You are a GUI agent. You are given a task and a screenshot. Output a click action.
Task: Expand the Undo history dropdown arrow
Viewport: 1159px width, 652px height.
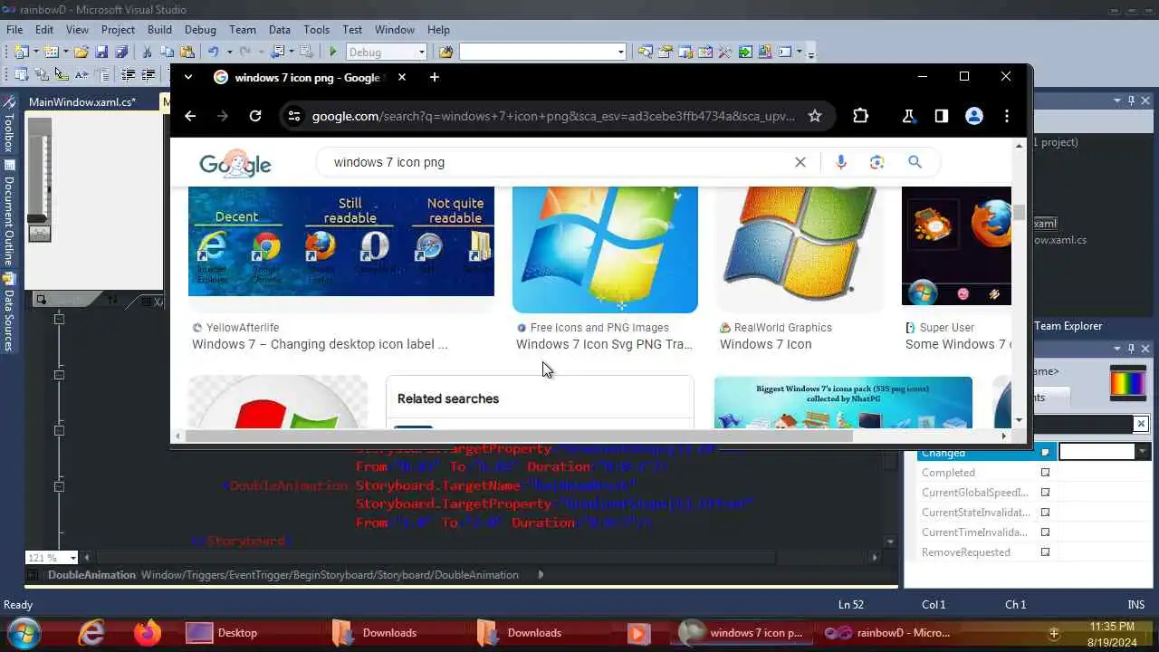tap(229, 52)
